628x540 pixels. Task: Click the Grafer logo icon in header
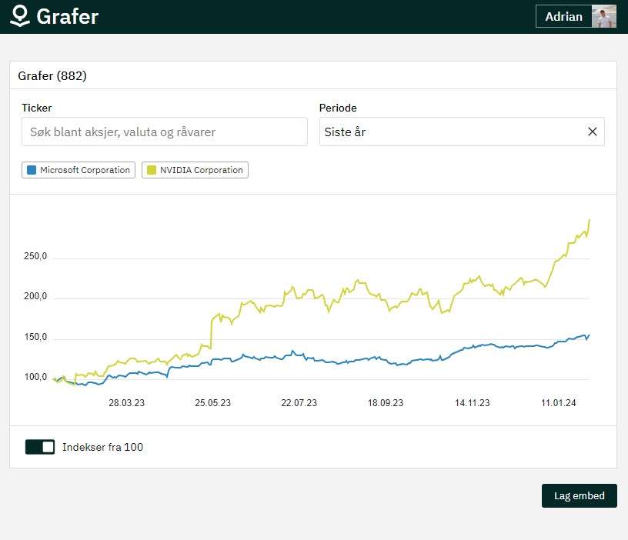coord(20,16)
